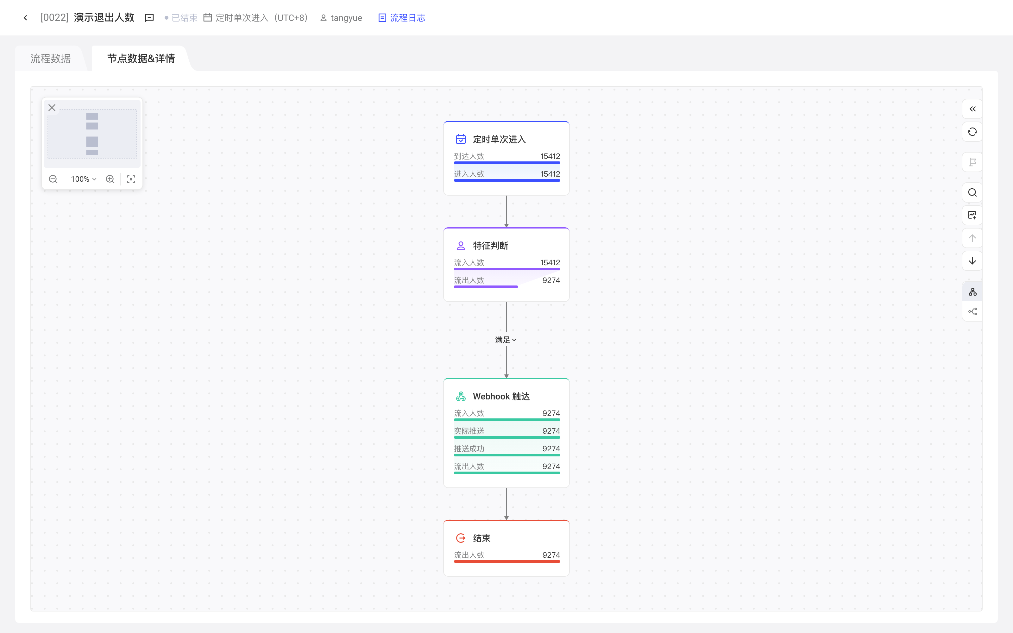Click the 定时单次进入 (UTC+8) header label

click(256, 18)
